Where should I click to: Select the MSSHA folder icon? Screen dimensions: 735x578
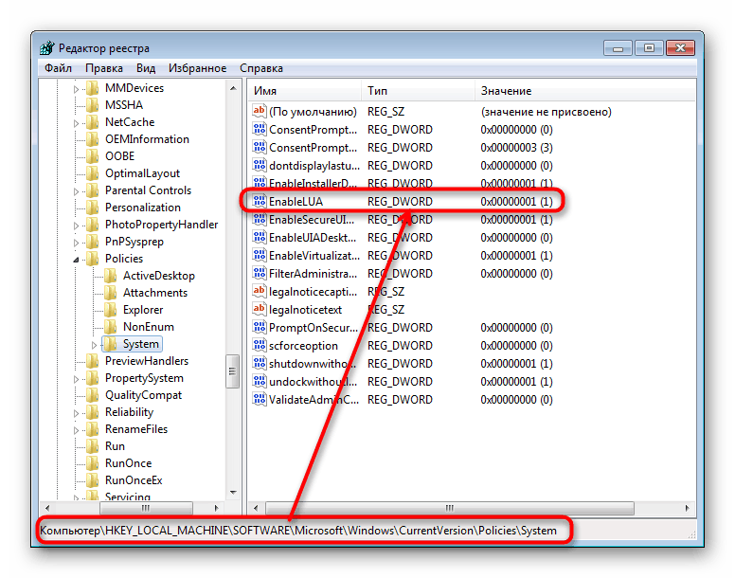click(x=93, y=105)
